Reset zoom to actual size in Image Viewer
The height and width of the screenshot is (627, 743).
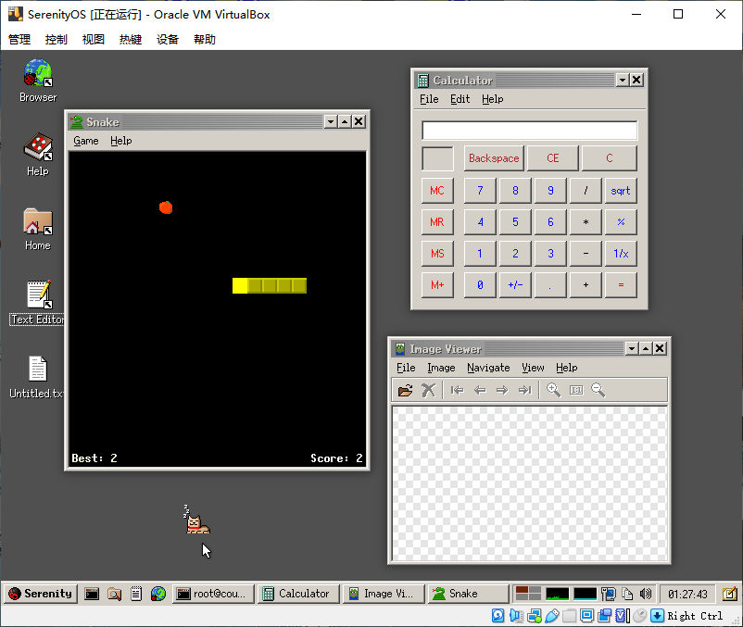click(576, 390)
